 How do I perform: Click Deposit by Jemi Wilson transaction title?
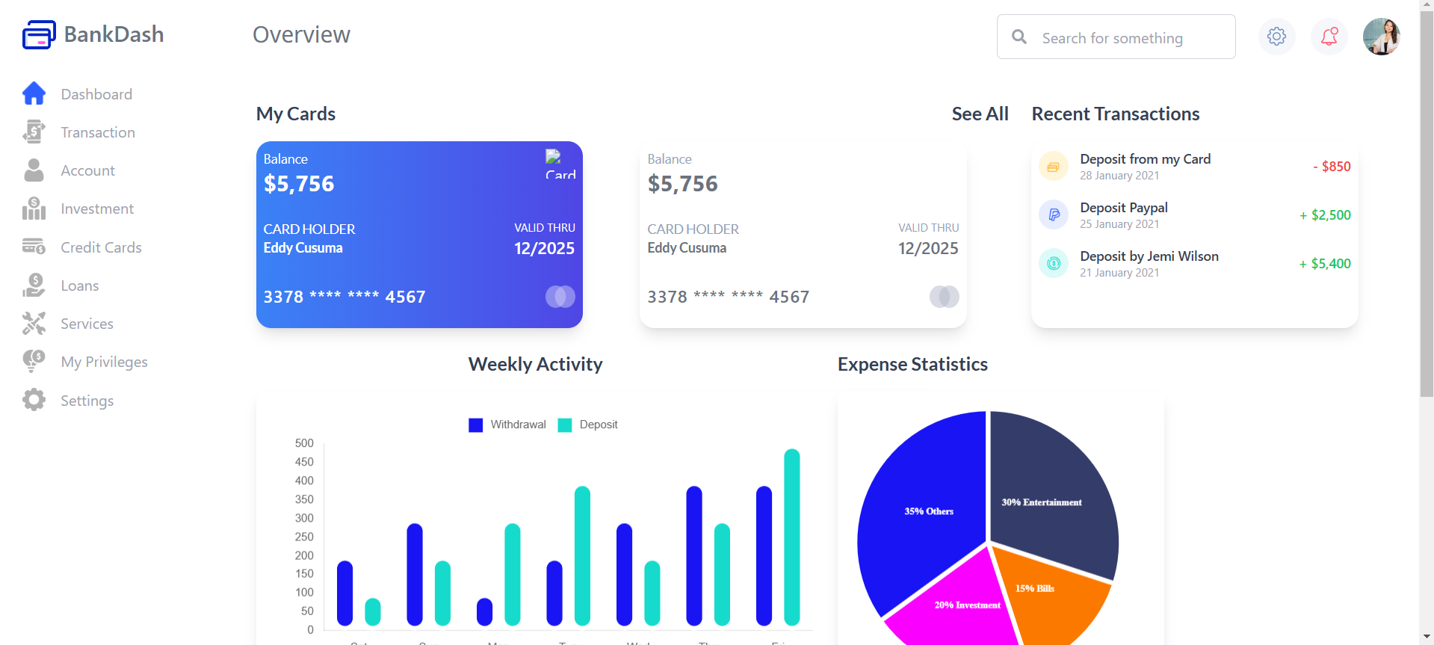(x=1149, y=256)
